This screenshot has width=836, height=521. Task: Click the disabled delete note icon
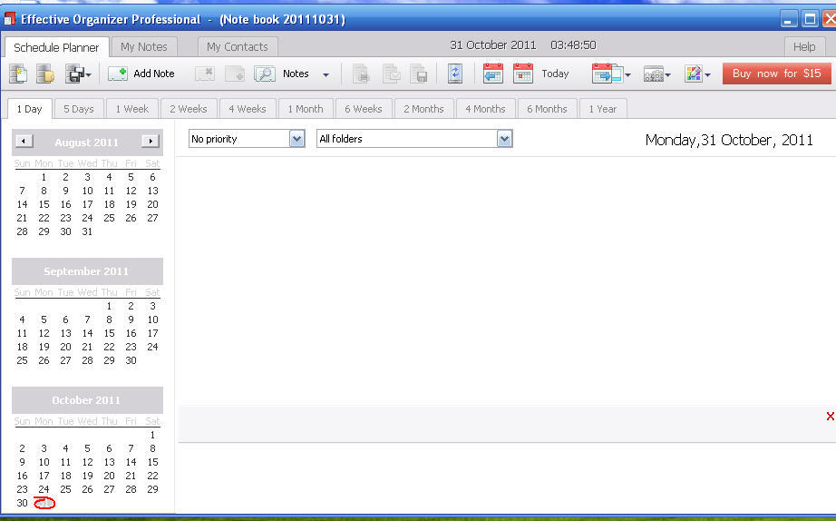click(x=205, y=74)
